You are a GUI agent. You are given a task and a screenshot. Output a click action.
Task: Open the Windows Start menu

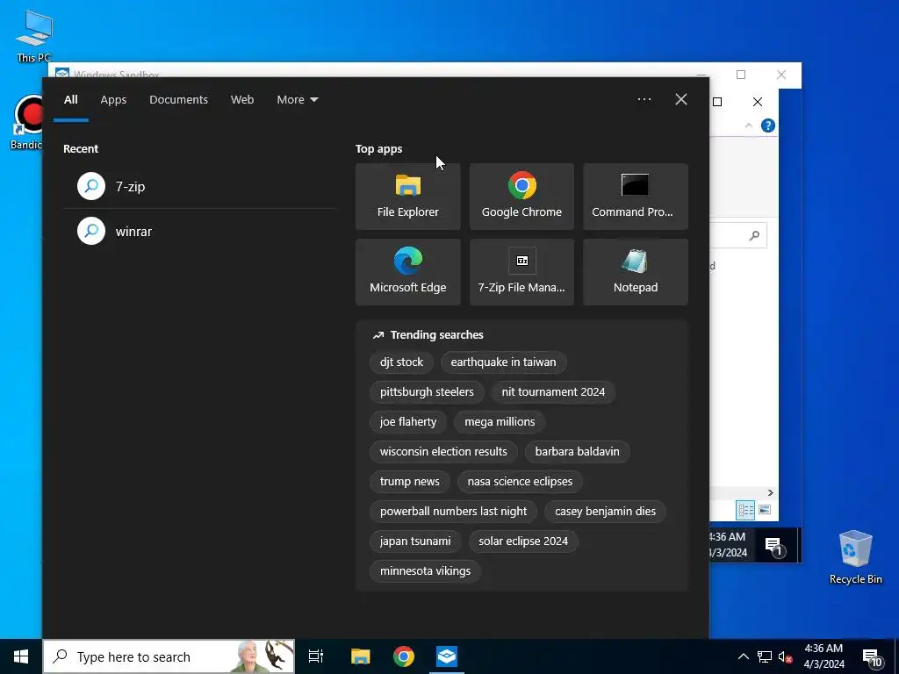tap(21, 656)
